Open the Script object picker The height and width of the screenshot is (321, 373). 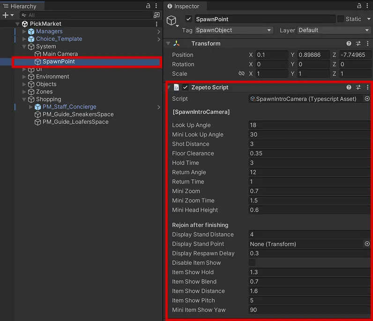click(x=367, y=99)
